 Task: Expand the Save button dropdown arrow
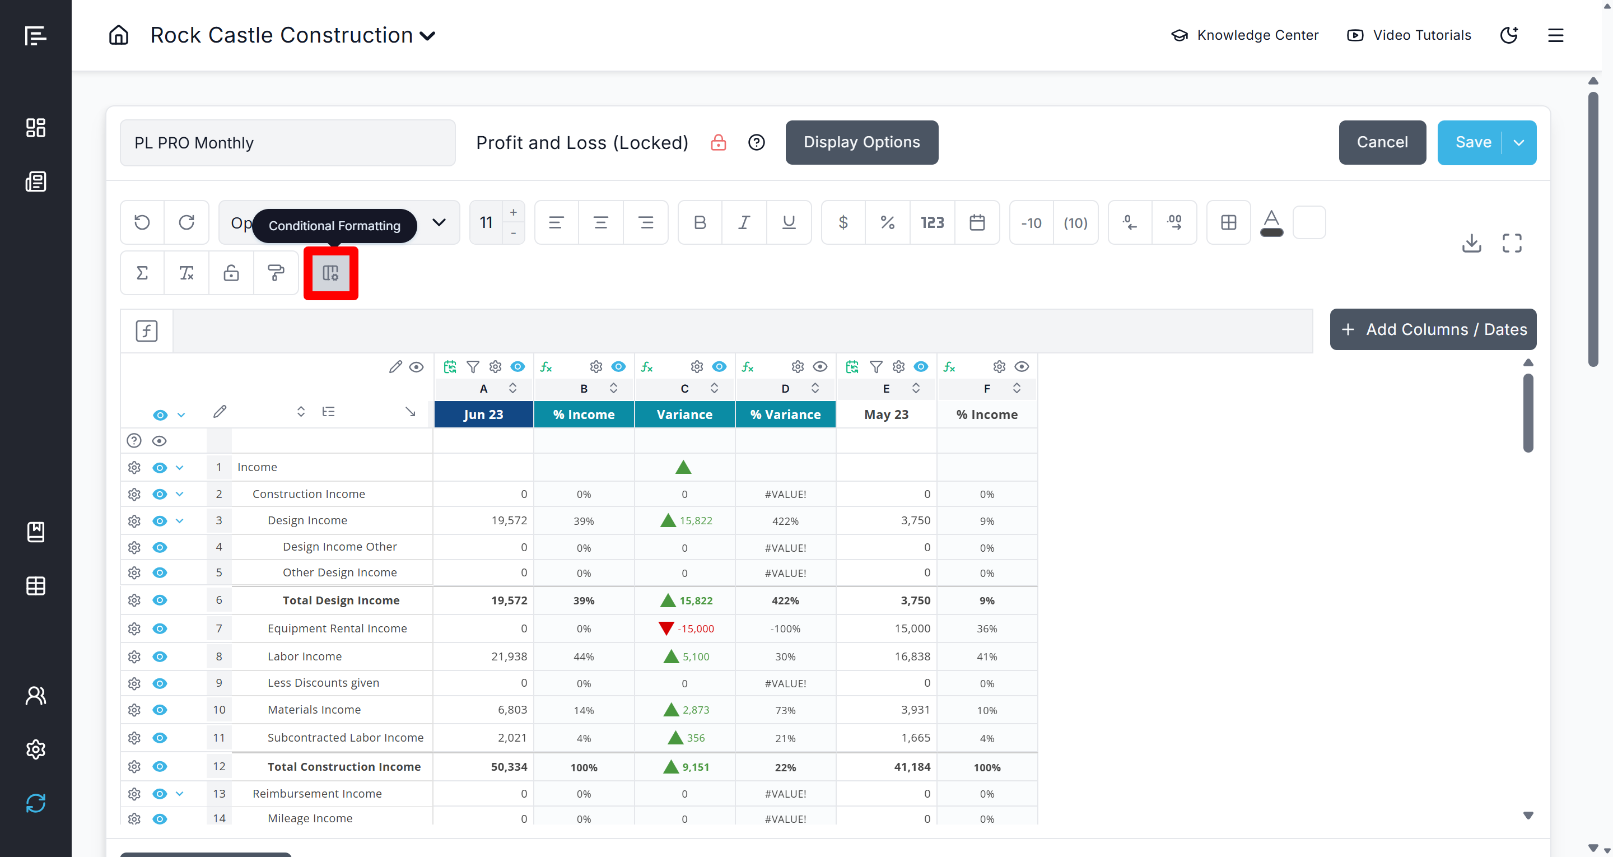(1518, 143)
